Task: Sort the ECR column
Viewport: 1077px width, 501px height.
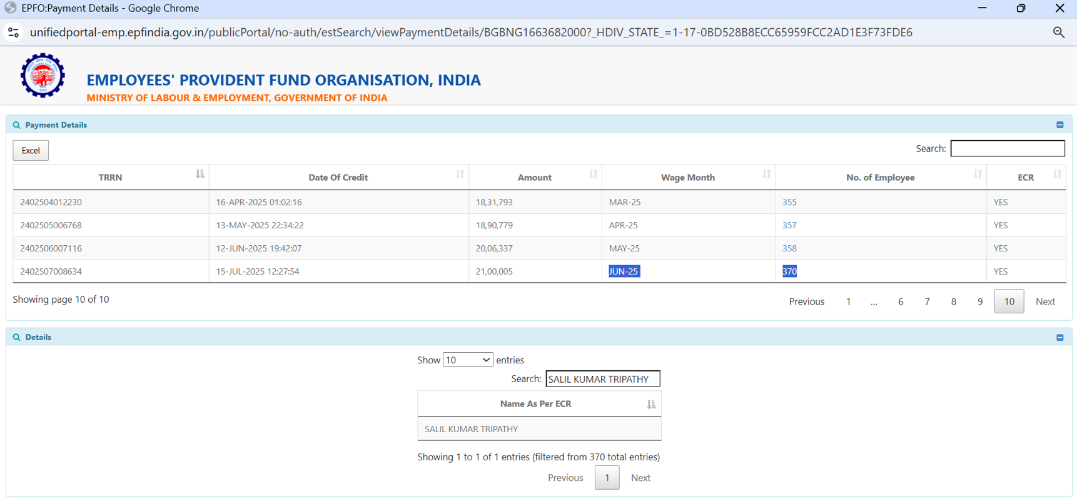Action: coord(1056,175)
